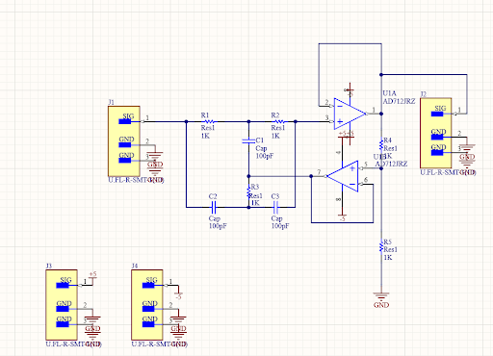The height and width of the screenshot is (356, 493).
Task: Select the J1 connector yellow body
Action: click(124, 141)
